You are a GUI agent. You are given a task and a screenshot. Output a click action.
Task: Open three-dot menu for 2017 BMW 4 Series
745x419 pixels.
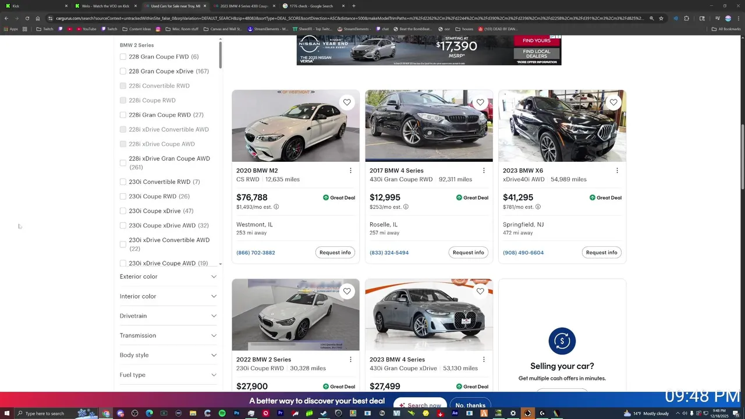point(484,171)
